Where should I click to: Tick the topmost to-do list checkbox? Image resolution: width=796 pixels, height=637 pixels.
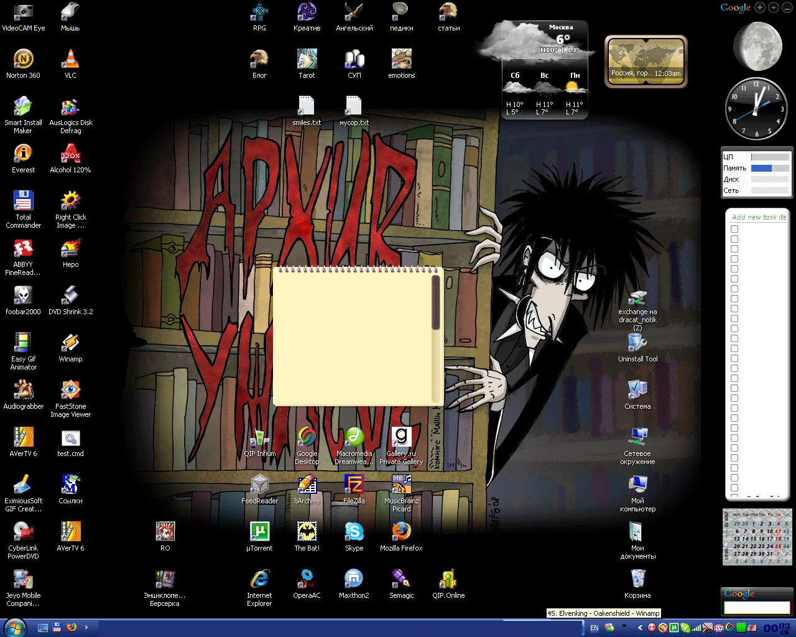[734, 229]
